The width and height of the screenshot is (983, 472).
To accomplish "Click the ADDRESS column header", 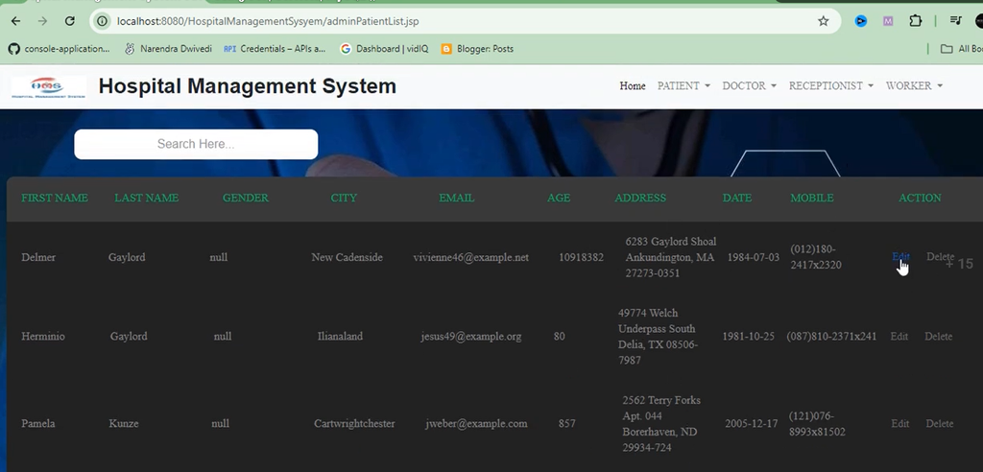I will [x=640, y=198].
